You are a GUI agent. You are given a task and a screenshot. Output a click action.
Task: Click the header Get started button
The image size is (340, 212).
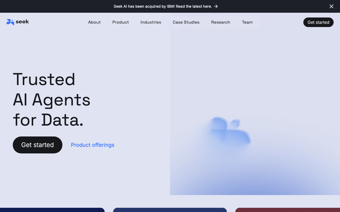click(318, 22)
